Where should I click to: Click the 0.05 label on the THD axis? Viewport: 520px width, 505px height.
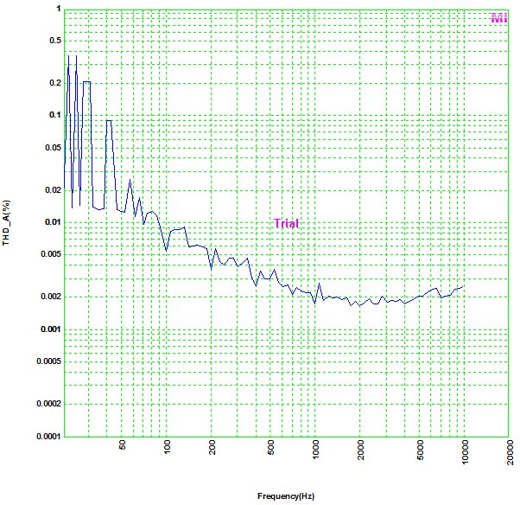pyautogui.click(x=54, y=148)
